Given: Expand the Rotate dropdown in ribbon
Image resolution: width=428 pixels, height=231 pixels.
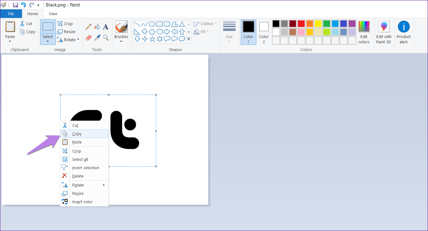Looking at the screenshot, I should click(78, 40).
